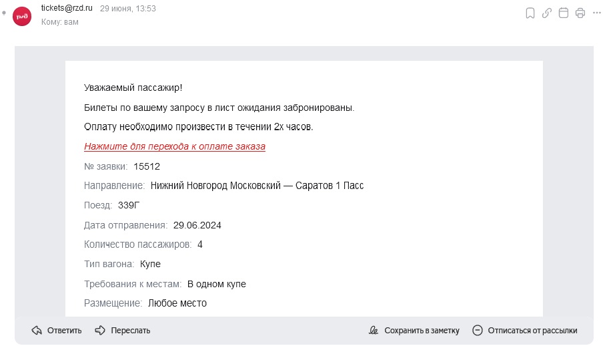The image size is (605, 346).
Task: Open the three-dot more actions menu
Action: click(x=596, y=13)
